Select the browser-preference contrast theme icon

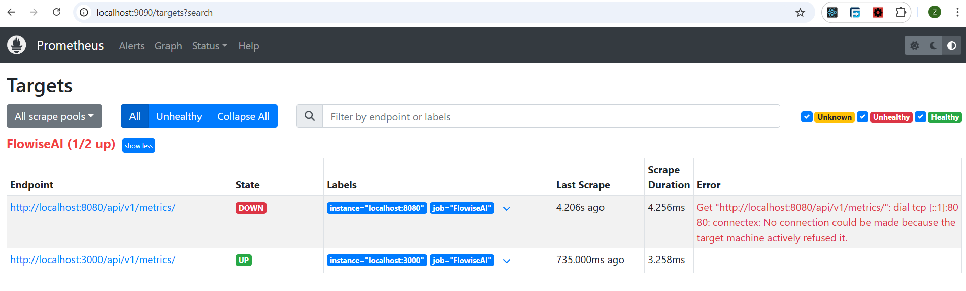[951, 46]
